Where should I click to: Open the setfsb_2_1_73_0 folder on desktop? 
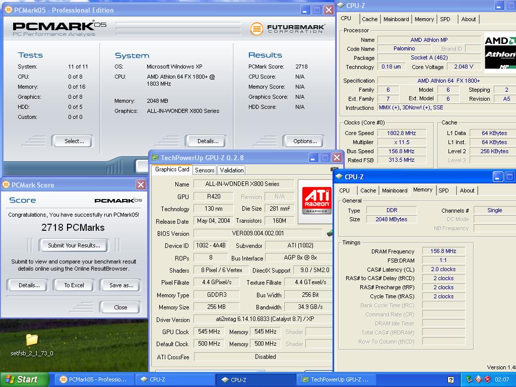point(32,344)
